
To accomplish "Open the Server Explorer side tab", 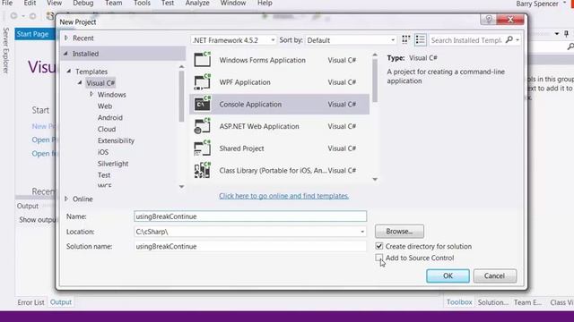I will click(5, 50).
